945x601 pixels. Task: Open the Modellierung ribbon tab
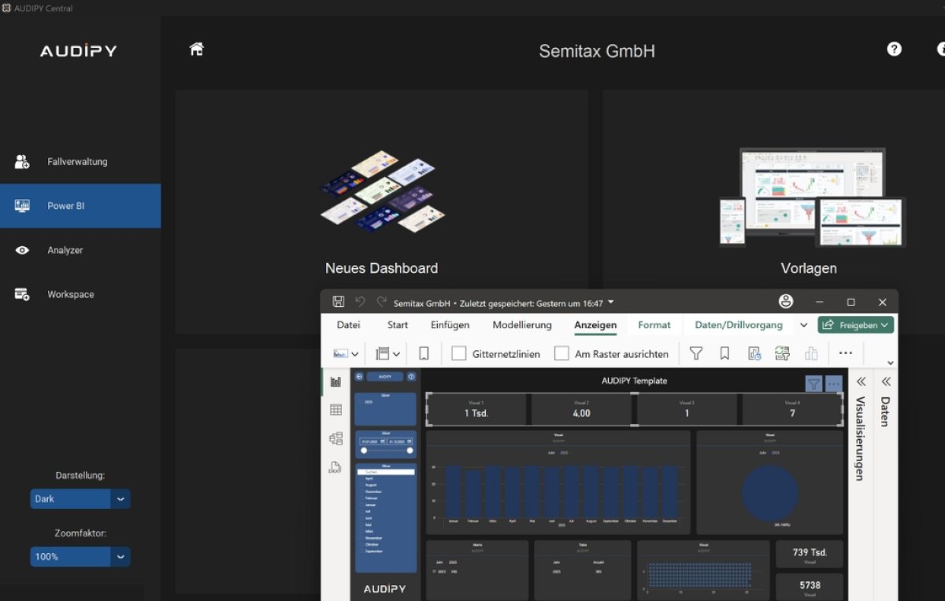[521, 325]
